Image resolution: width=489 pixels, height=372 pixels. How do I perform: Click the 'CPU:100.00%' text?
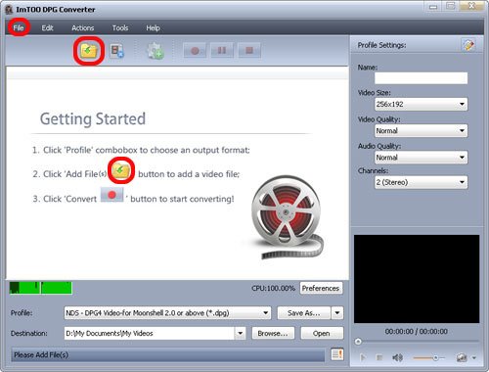pos(273,289)
